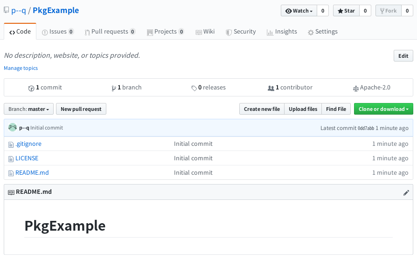417x260 pixels.
Task: Click the Edit description button
Action: (x=403, y=56)
